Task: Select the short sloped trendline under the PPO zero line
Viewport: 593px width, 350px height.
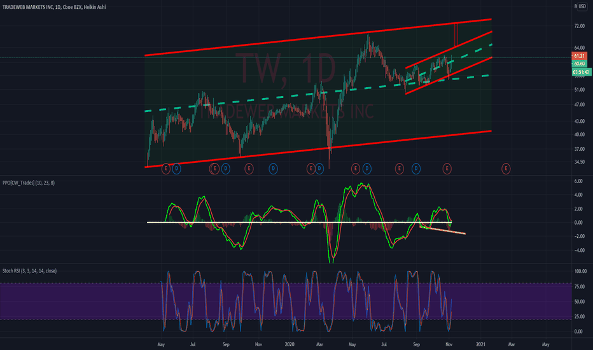Action: 442,230
